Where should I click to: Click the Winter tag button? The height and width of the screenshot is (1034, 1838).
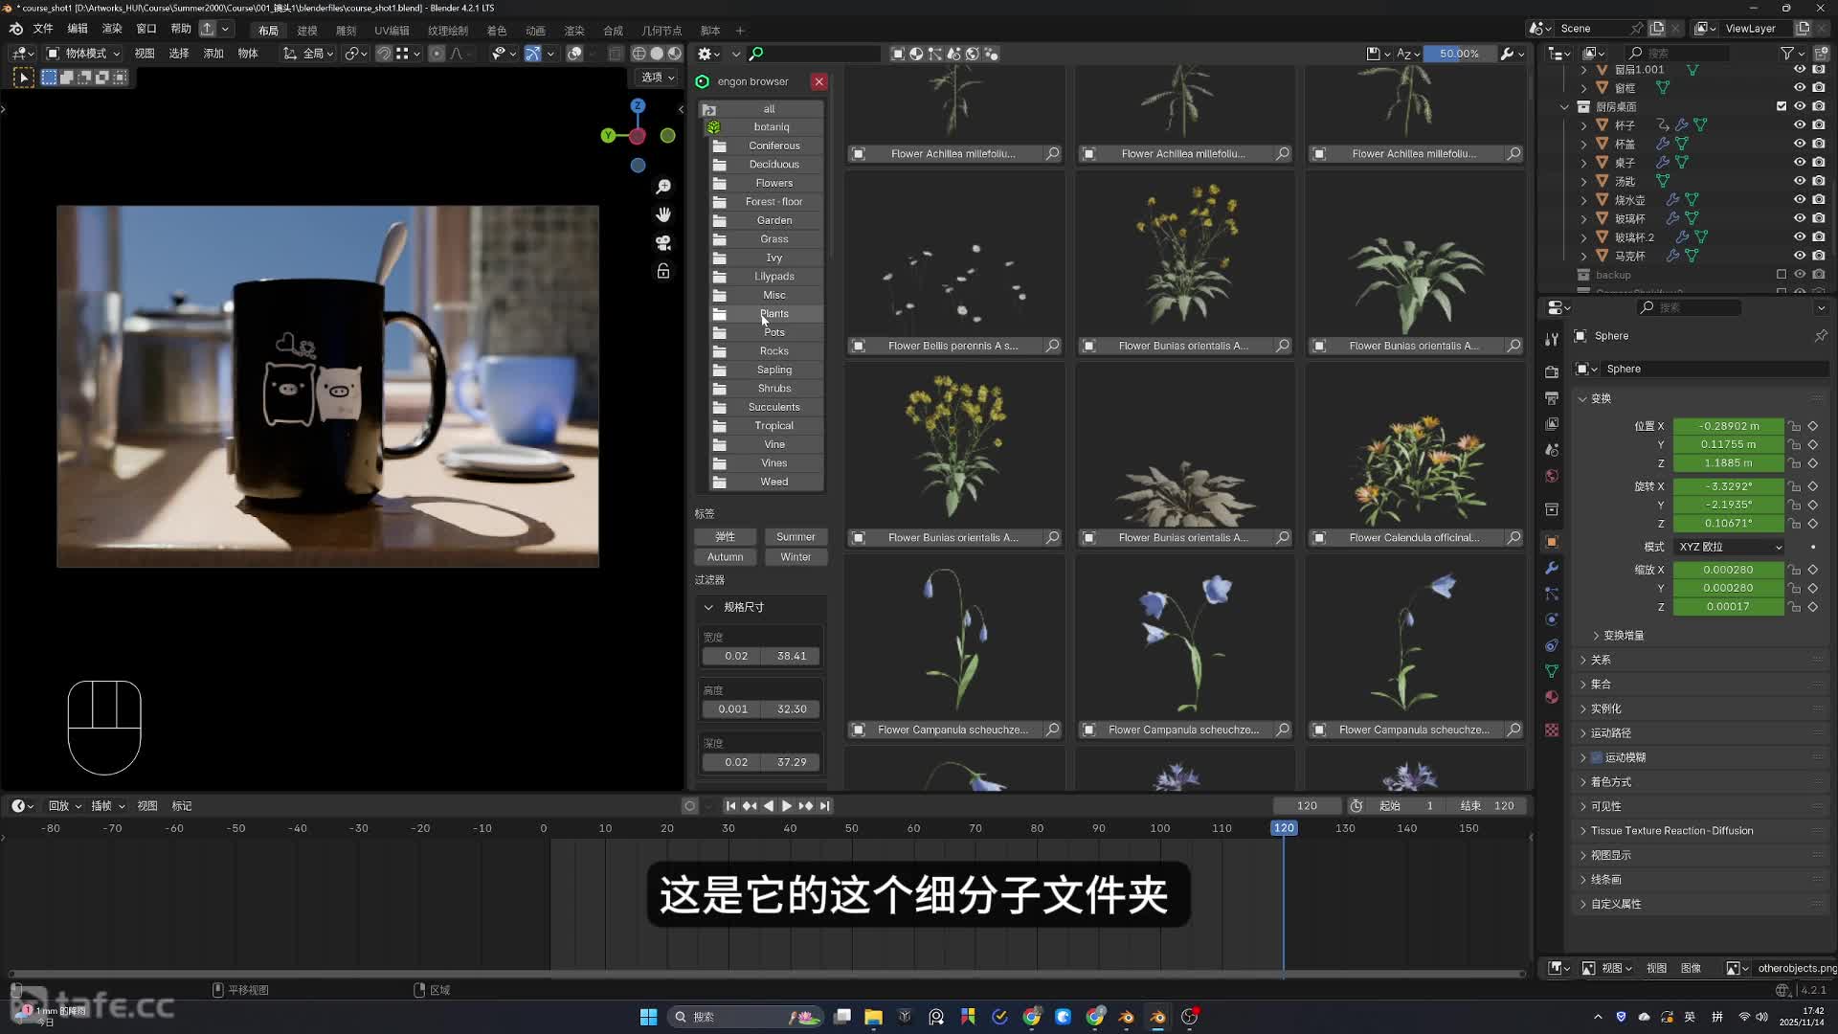[795, 557]
